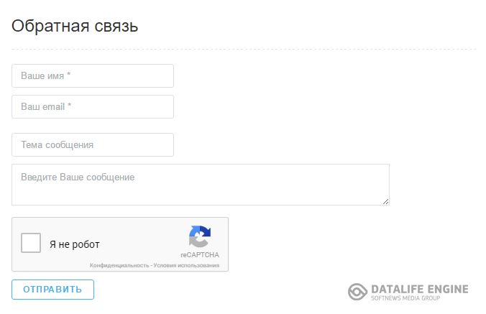The width and height of the screenshot is (486, 314).
Task: Click the "Обратная связь" page heading
Action: click(x=75, y=26)
